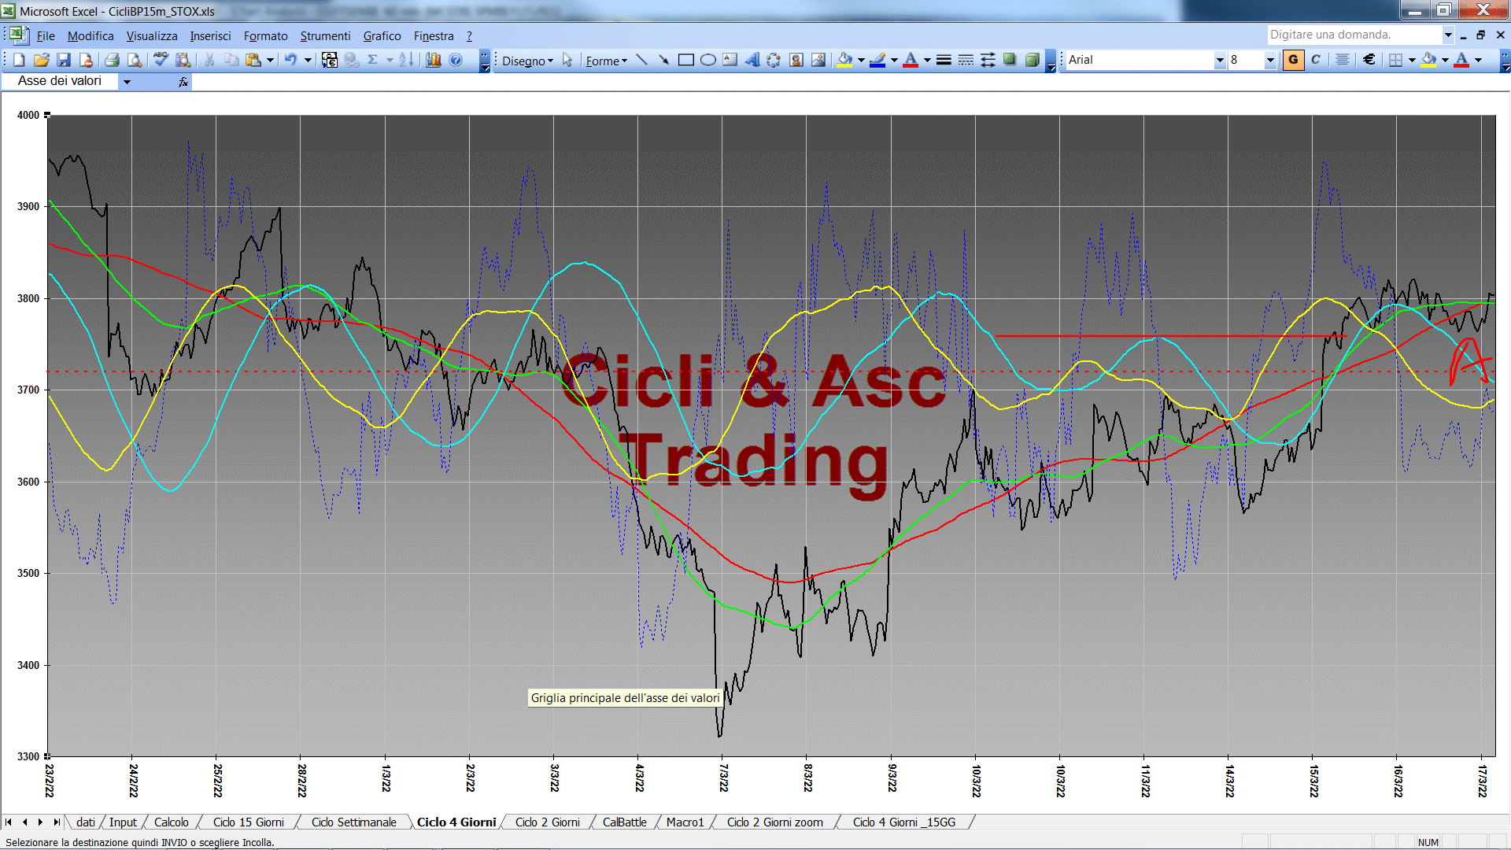The height and width of the screenshot is (850, 1511).
Task: Toggle Bold (G) formatting
Action: [1294, 60]
